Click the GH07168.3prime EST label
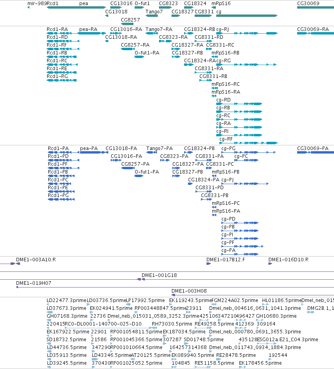Screen dimensions: 334x369 tap(67, 316)
